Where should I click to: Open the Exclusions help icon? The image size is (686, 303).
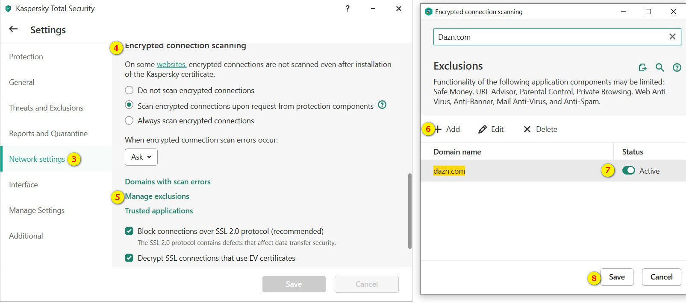point(677,67)
